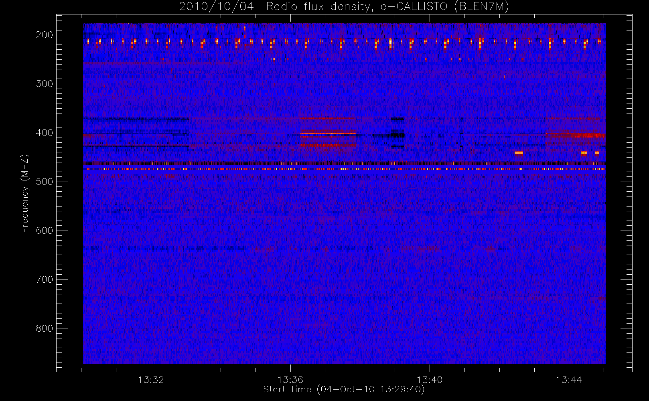Screen dimensions: 649x401
Task: Select the 700 frequency tick label
Action: click(x=44, y=279)
